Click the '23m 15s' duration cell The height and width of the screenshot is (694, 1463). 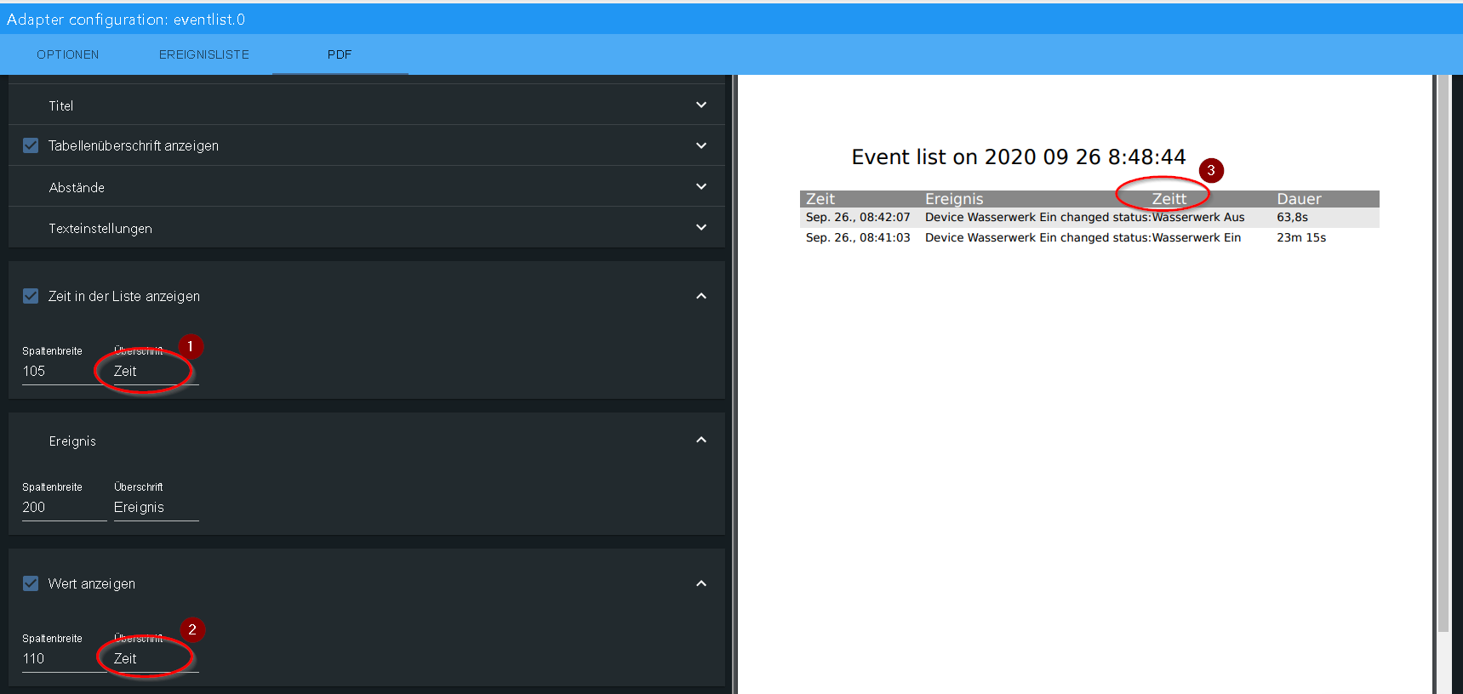click(x=1301, y=238)
